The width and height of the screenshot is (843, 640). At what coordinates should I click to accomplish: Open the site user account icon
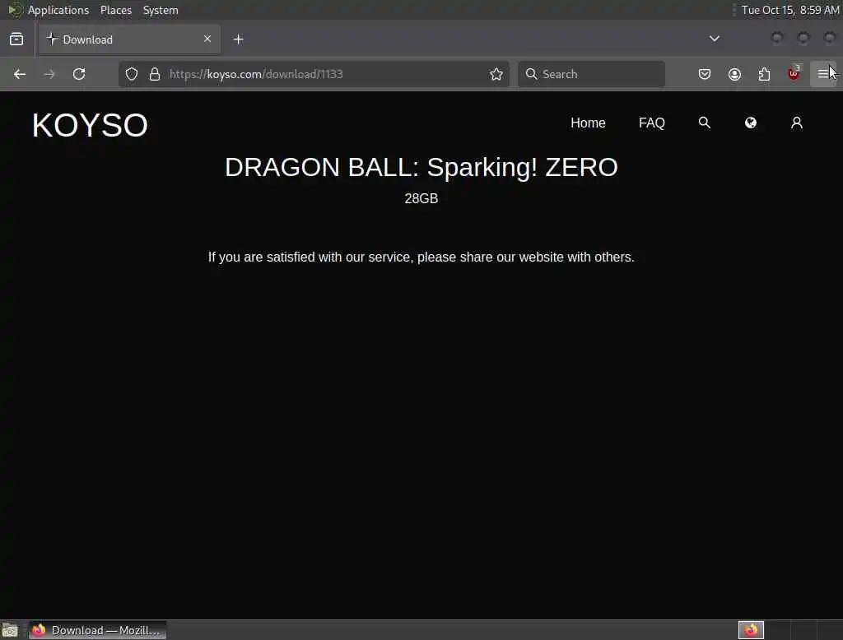tap(797, 123)
